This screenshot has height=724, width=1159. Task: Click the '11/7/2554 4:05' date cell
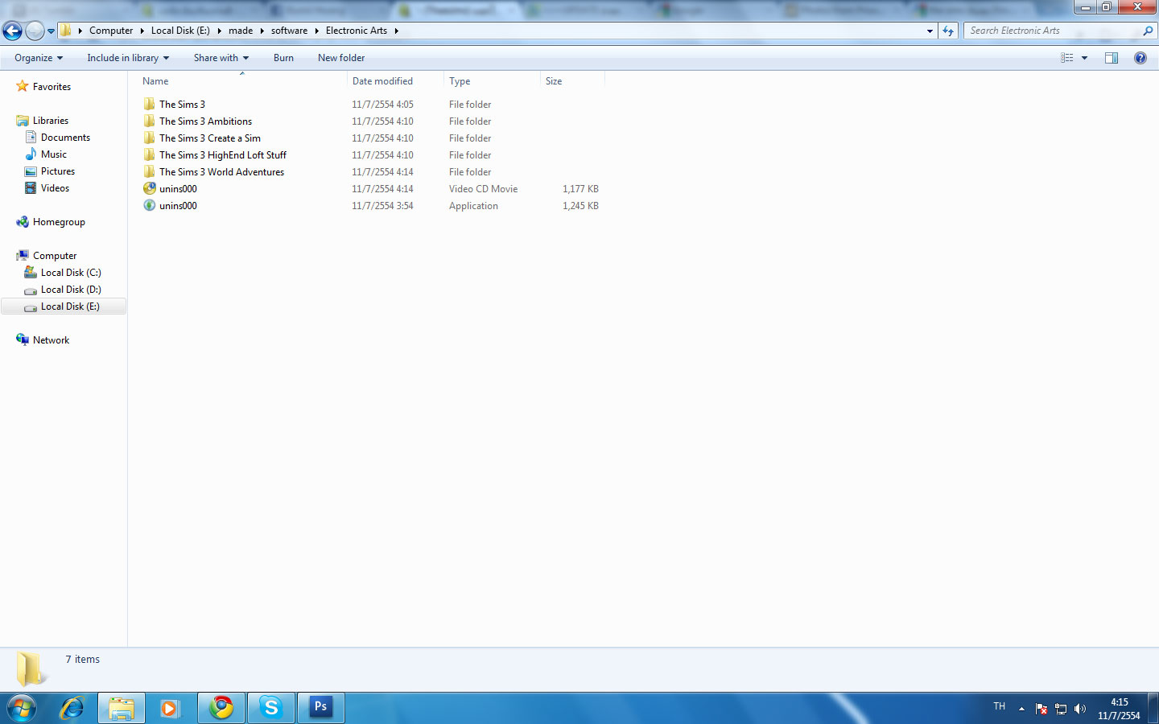(382, 105)
